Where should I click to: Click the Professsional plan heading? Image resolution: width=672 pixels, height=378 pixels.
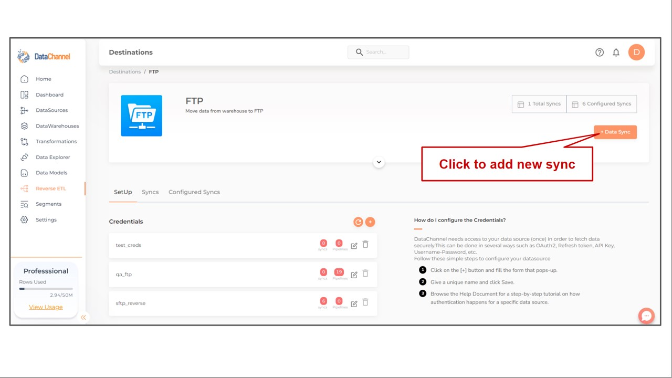[x=46, y=271]
